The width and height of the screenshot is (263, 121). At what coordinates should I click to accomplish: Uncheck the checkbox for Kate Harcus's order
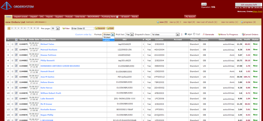tap(16, 88)
